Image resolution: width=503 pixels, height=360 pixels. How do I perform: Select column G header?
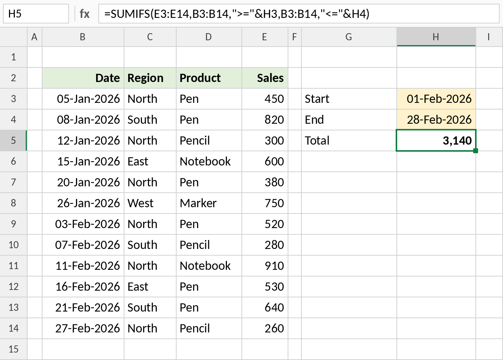[349, 37]
